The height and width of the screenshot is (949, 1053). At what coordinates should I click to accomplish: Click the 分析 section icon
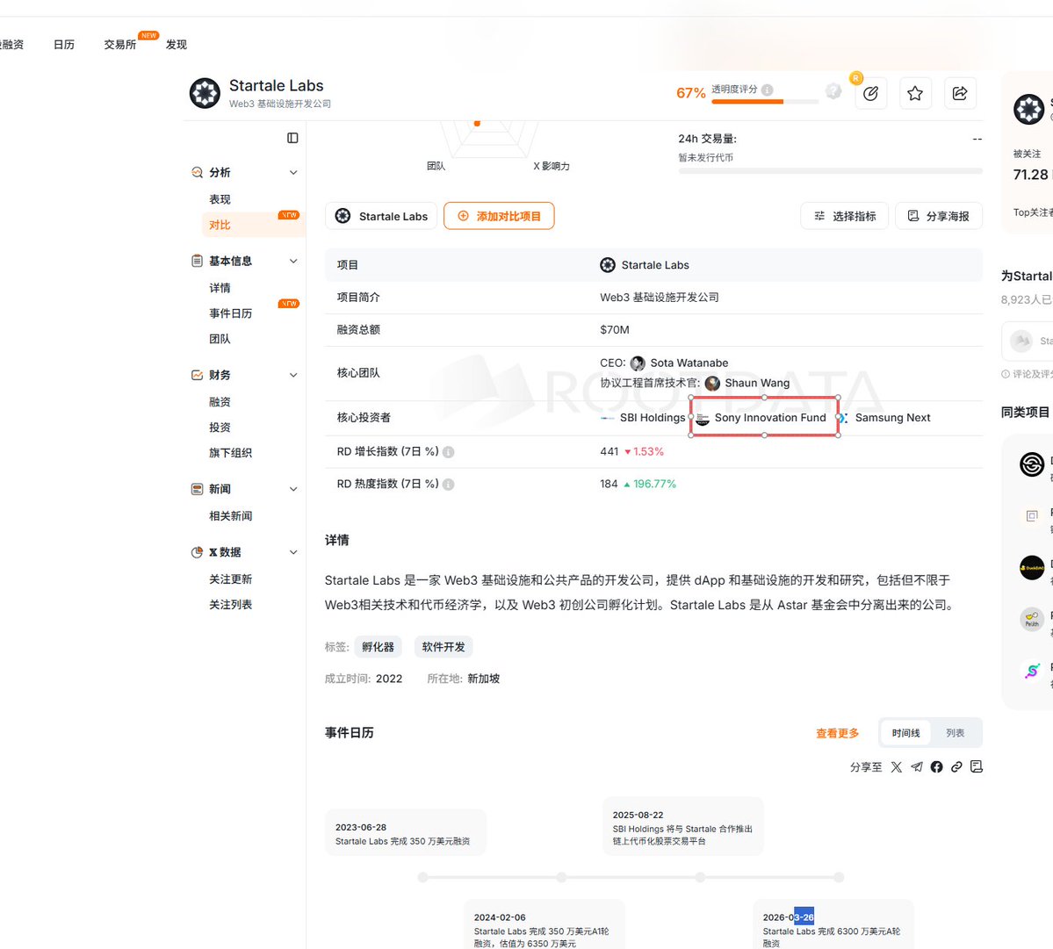click(x=197, y=172)
